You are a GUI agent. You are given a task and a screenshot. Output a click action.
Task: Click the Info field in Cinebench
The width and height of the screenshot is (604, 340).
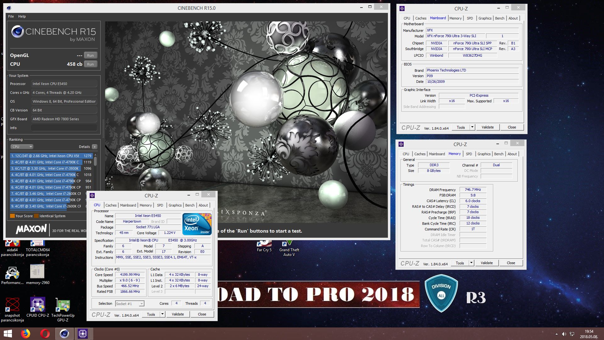[x=64, y=128]
